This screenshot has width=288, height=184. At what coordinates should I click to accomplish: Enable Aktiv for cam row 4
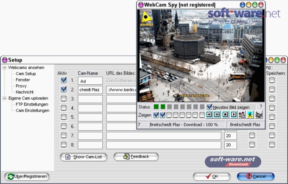(64, 108)
